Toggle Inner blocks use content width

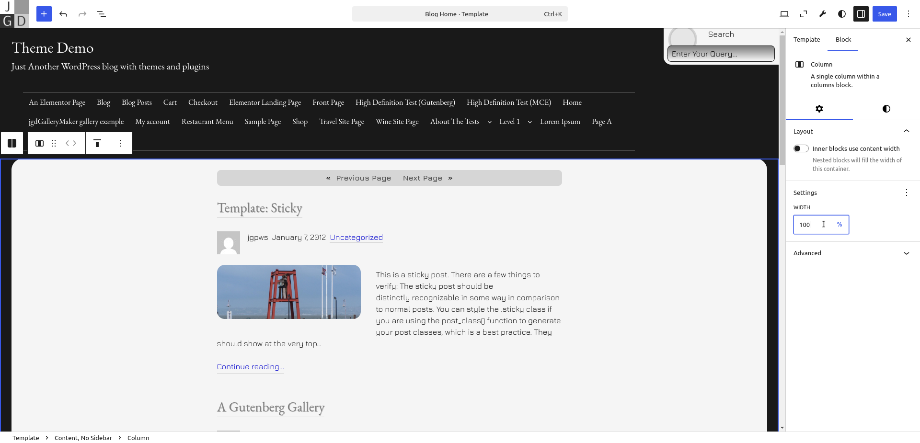(801, 148)
